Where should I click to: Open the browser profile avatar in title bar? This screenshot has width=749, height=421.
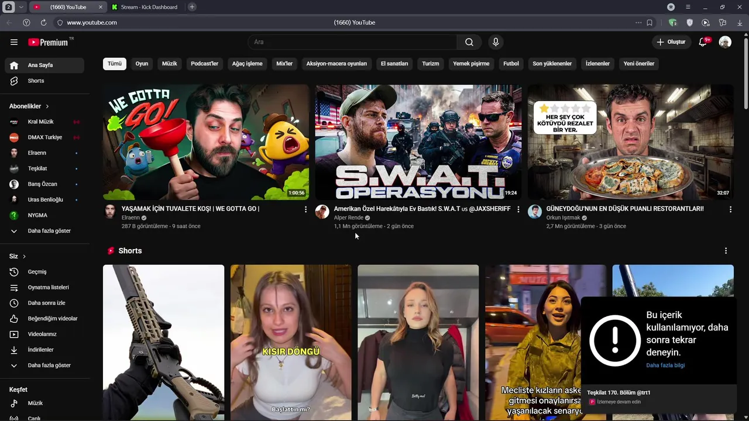(x=671, y=7)
